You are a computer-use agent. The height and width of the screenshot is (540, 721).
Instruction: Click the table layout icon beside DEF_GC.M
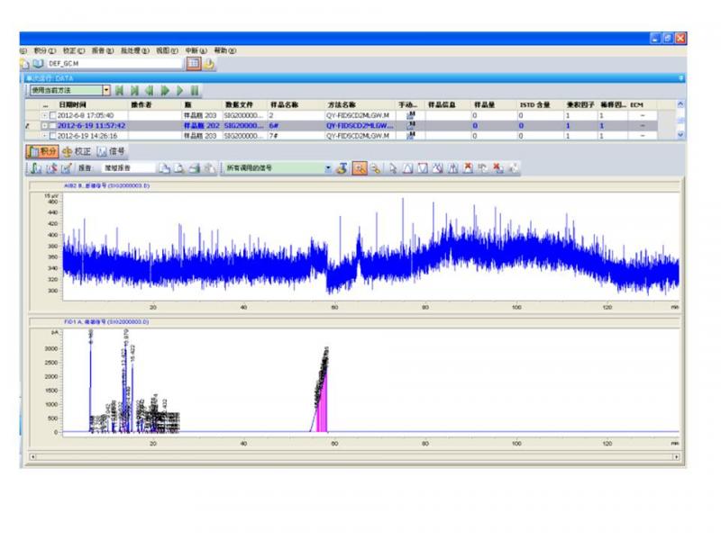coord(193,64)
